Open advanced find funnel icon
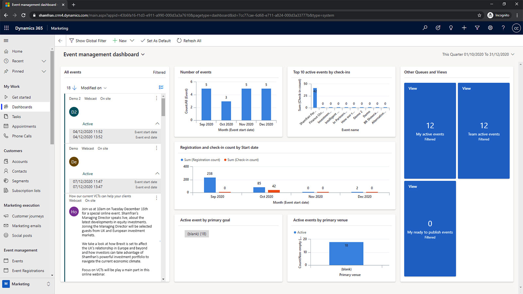The height and width of the screenshot is (294, 523). coord(477,28)
